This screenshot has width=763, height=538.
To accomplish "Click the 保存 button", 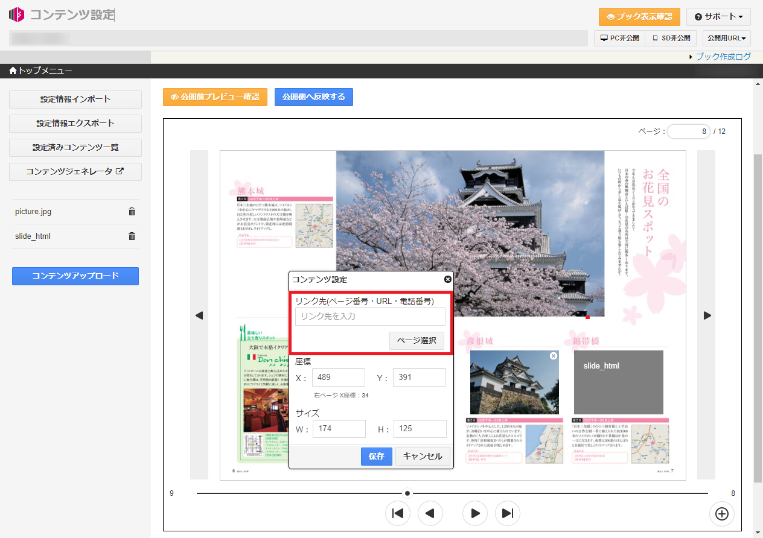I will click(x=376, y=457).
